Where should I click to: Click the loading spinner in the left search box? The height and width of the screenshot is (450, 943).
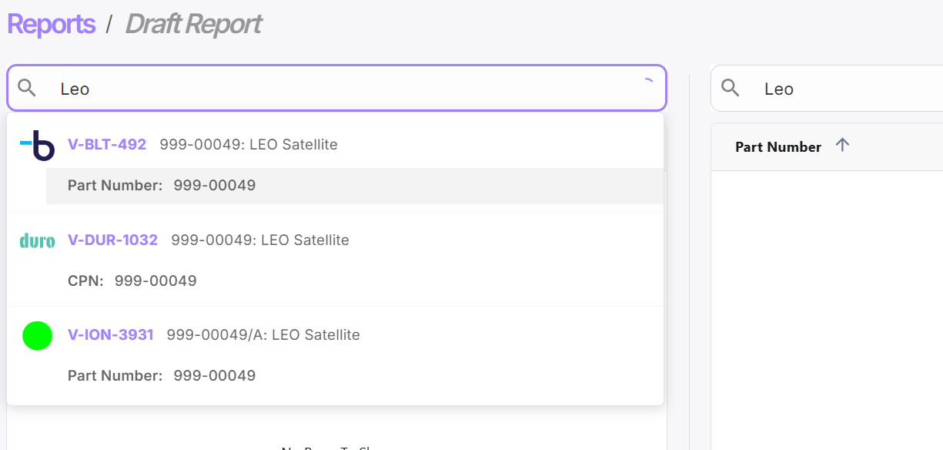pos(647,84)
